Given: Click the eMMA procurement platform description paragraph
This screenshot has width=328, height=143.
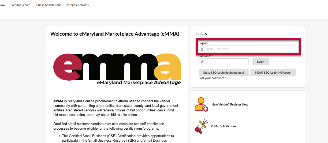Looking at the screenshot, I should coord(116,108).
